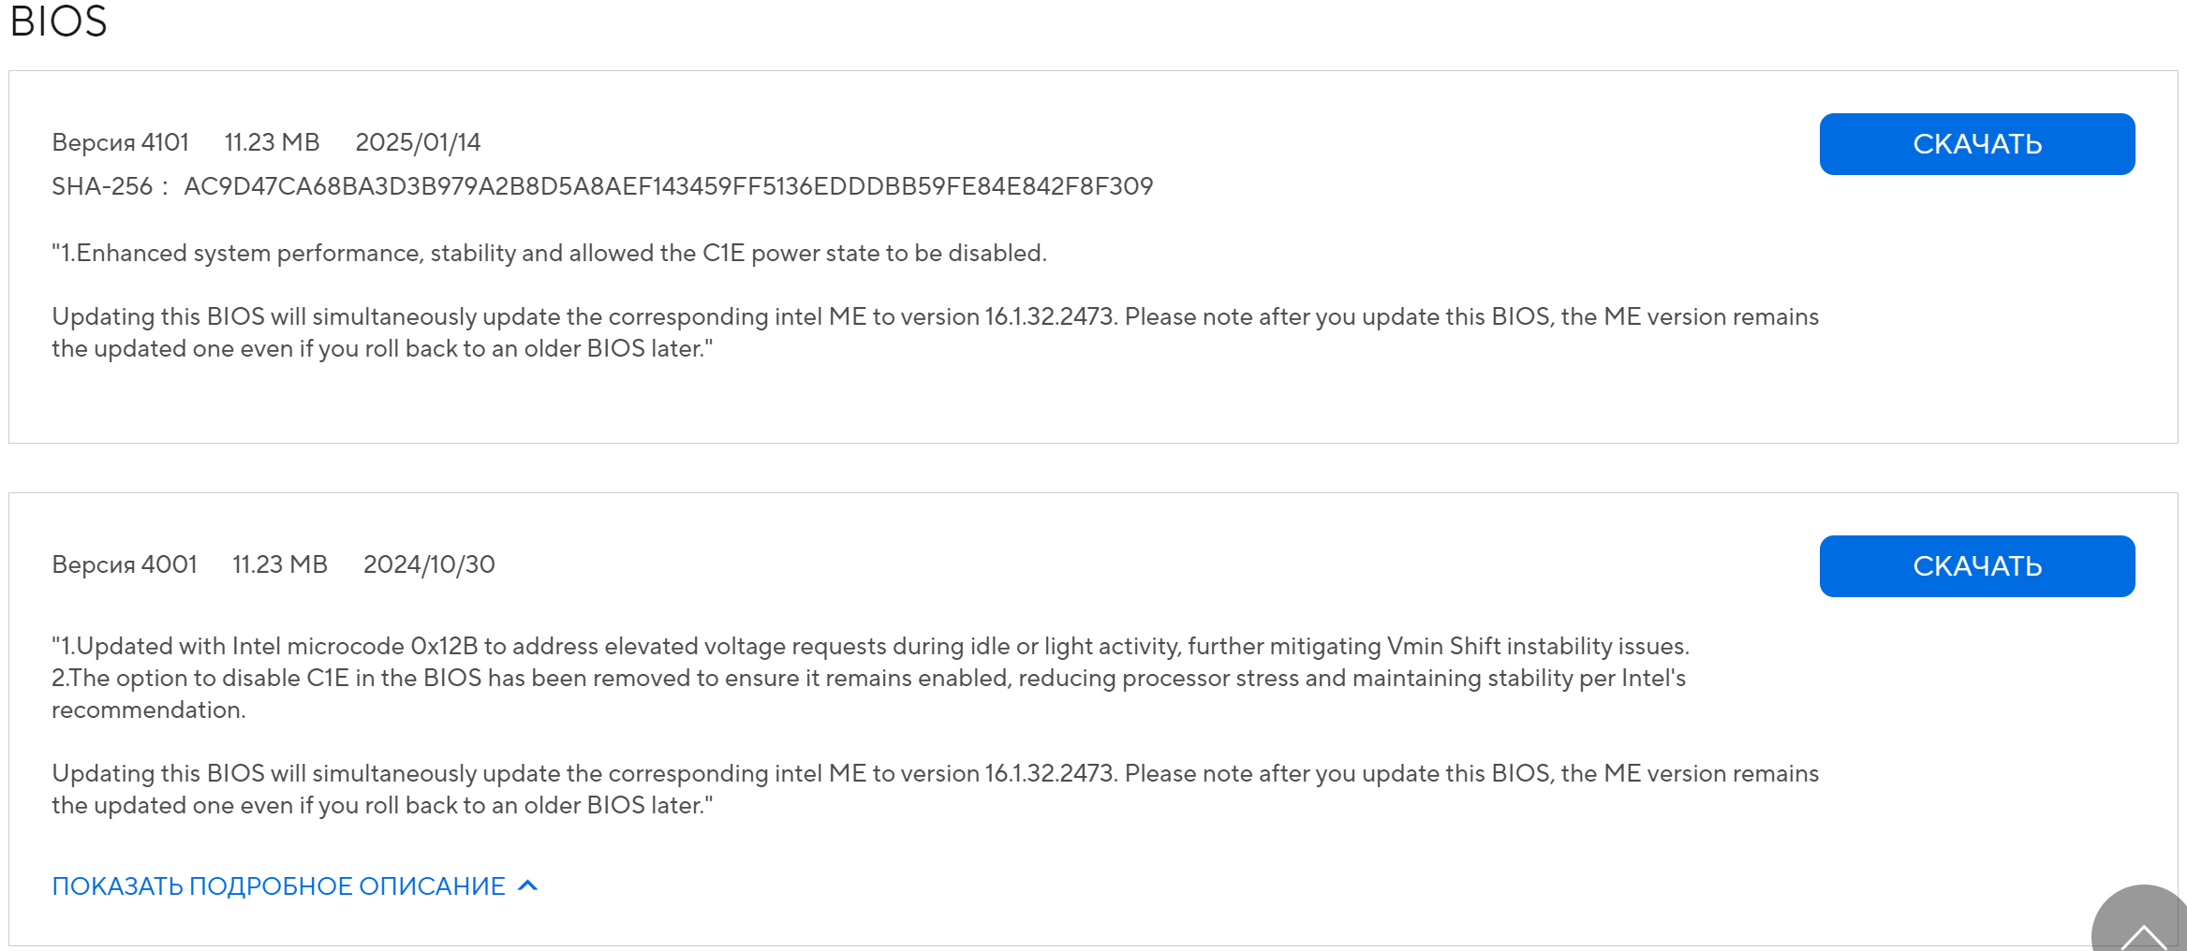This screenshot has height=951, width=2187.
Task: Click the Intel microcode 0x12B note line
Action: 870,646
